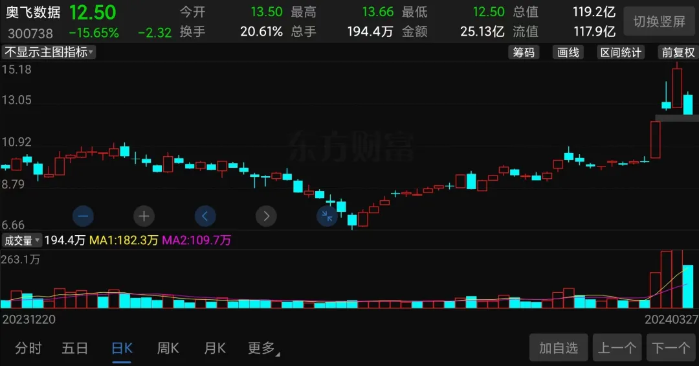The height and width of the screenshot is (366, 699).
Task: Open the main chart indicator dropdown
Action: click(x=49, y=52)
